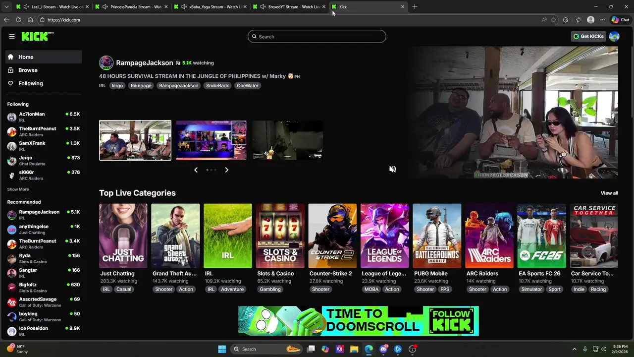Select the first featured stream thumbnail
This screenshot has height=357, width=634.
[x=135, y=140]
